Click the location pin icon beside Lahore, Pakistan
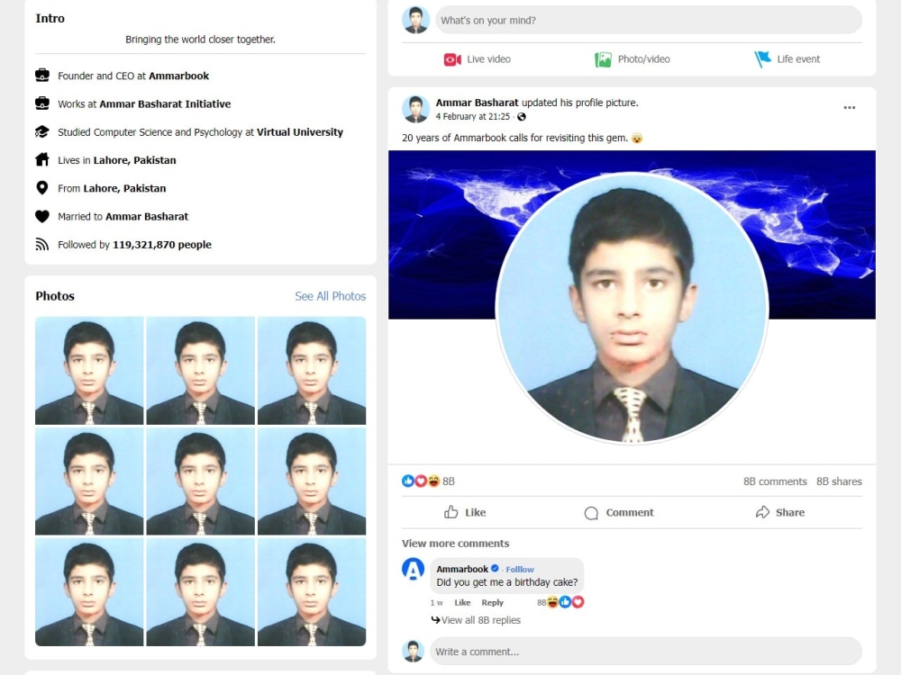Viewport: 901px width, 675px height. pos(42,188)
